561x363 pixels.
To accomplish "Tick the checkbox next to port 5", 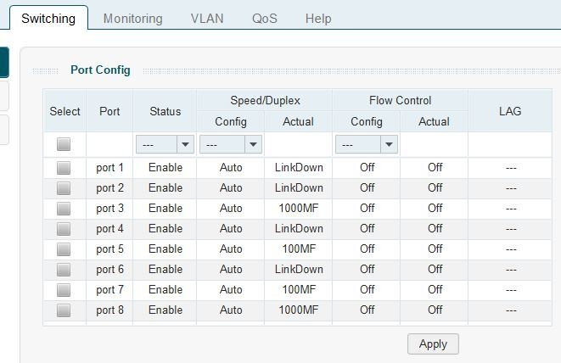I will point(64,249).
